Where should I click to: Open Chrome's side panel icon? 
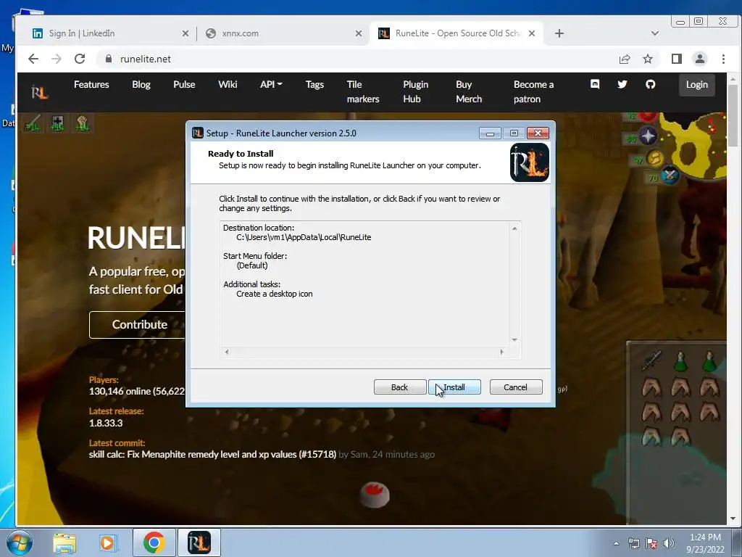(676, 59)
